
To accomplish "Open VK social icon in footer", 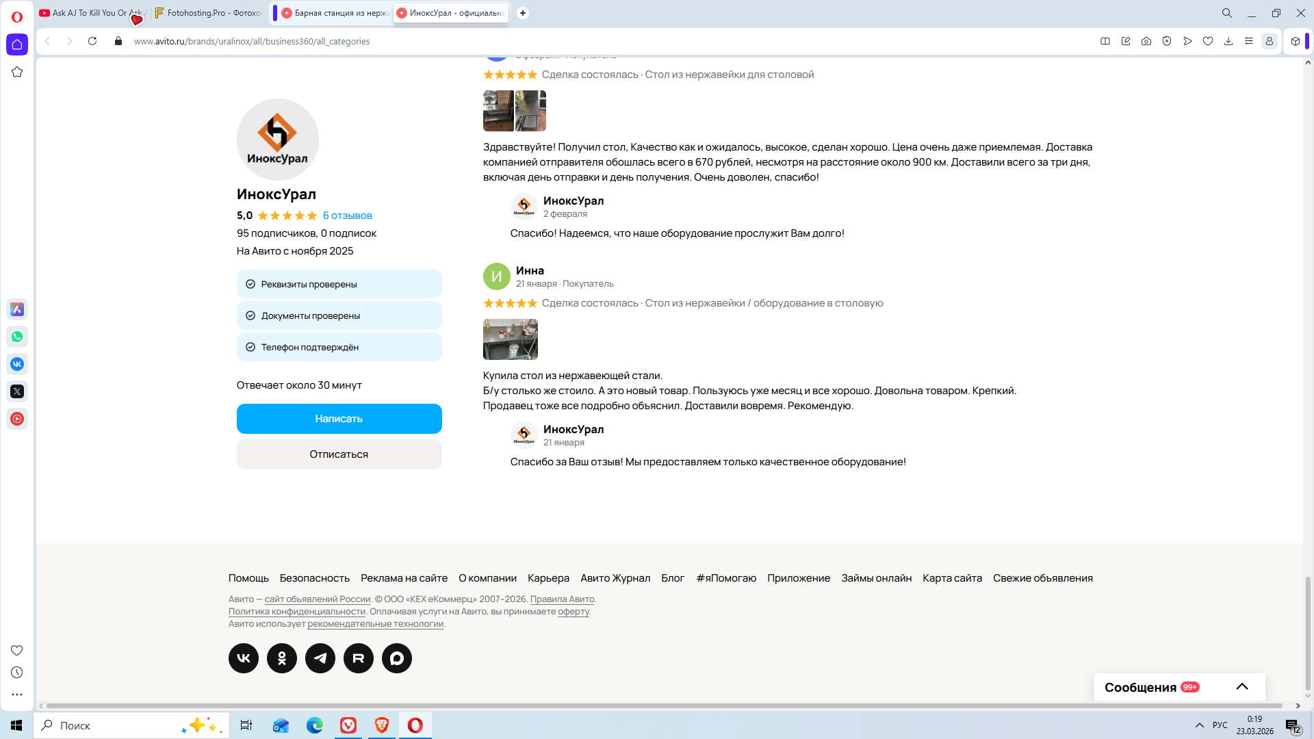I will coord(244,658).
